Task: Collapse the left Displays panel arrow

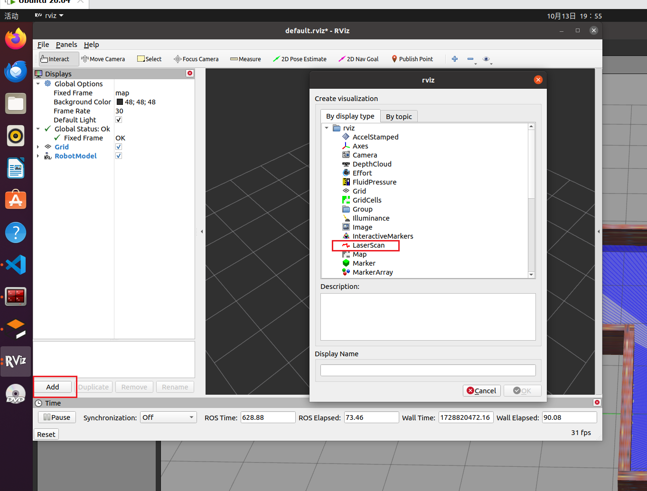Action: [x=202, y=232]
